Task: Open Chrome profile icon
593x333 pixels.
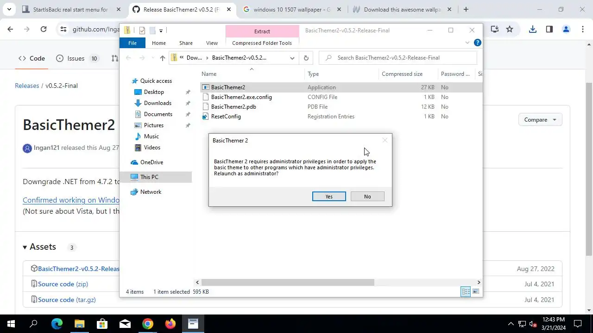Action: (x=566, y=29)
